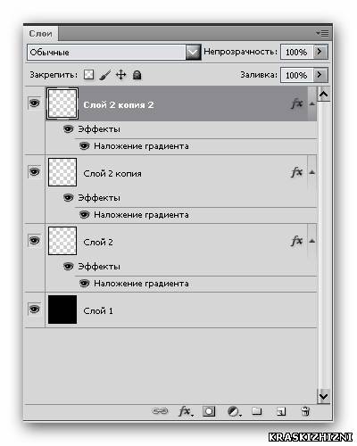Lock image pixels with brush icon
Screen dimensions: 357x446
[104, 75]
